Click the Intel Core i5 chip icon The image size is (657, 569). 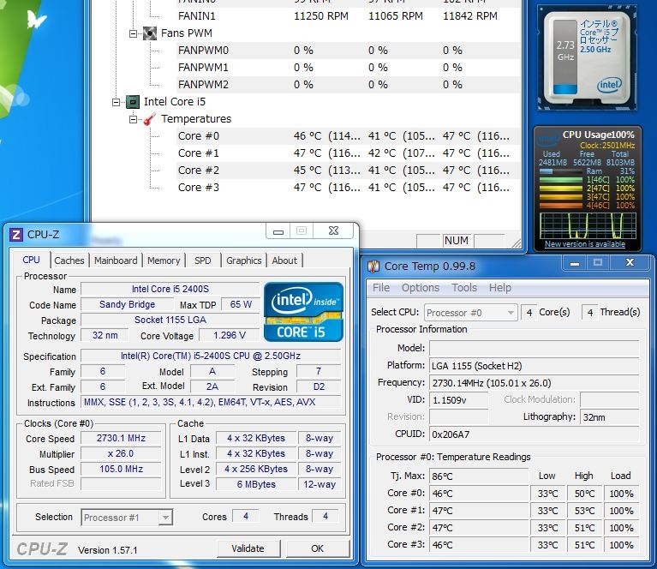[133, 102]
